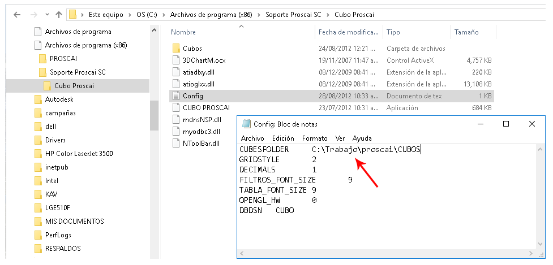Open the Formato menu in Notepad
The width and height of the screenshot is (553, 265).
tap(315, 138)
